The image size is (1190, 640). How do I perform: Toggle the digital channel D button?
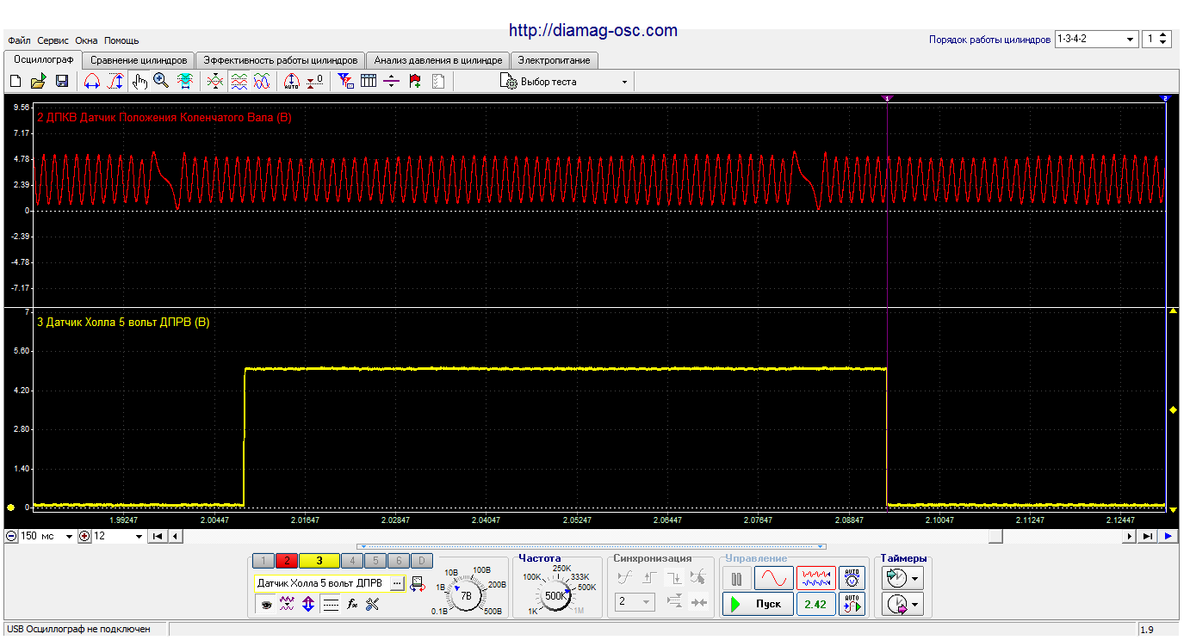coord(421,561)
